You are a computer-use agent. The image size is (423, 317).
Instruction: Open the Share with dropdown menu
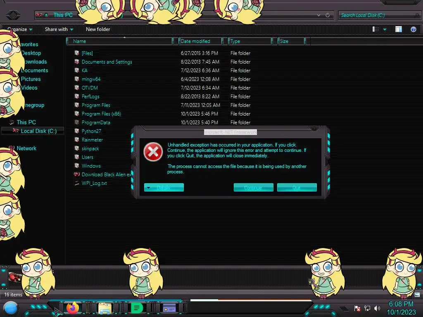(59, 29)
